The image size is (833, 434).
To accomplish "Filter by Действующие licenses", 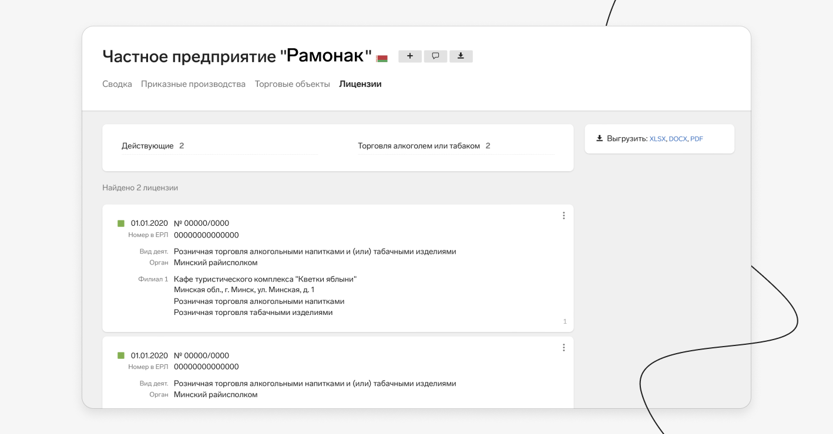I will click(x=220, y=146).
